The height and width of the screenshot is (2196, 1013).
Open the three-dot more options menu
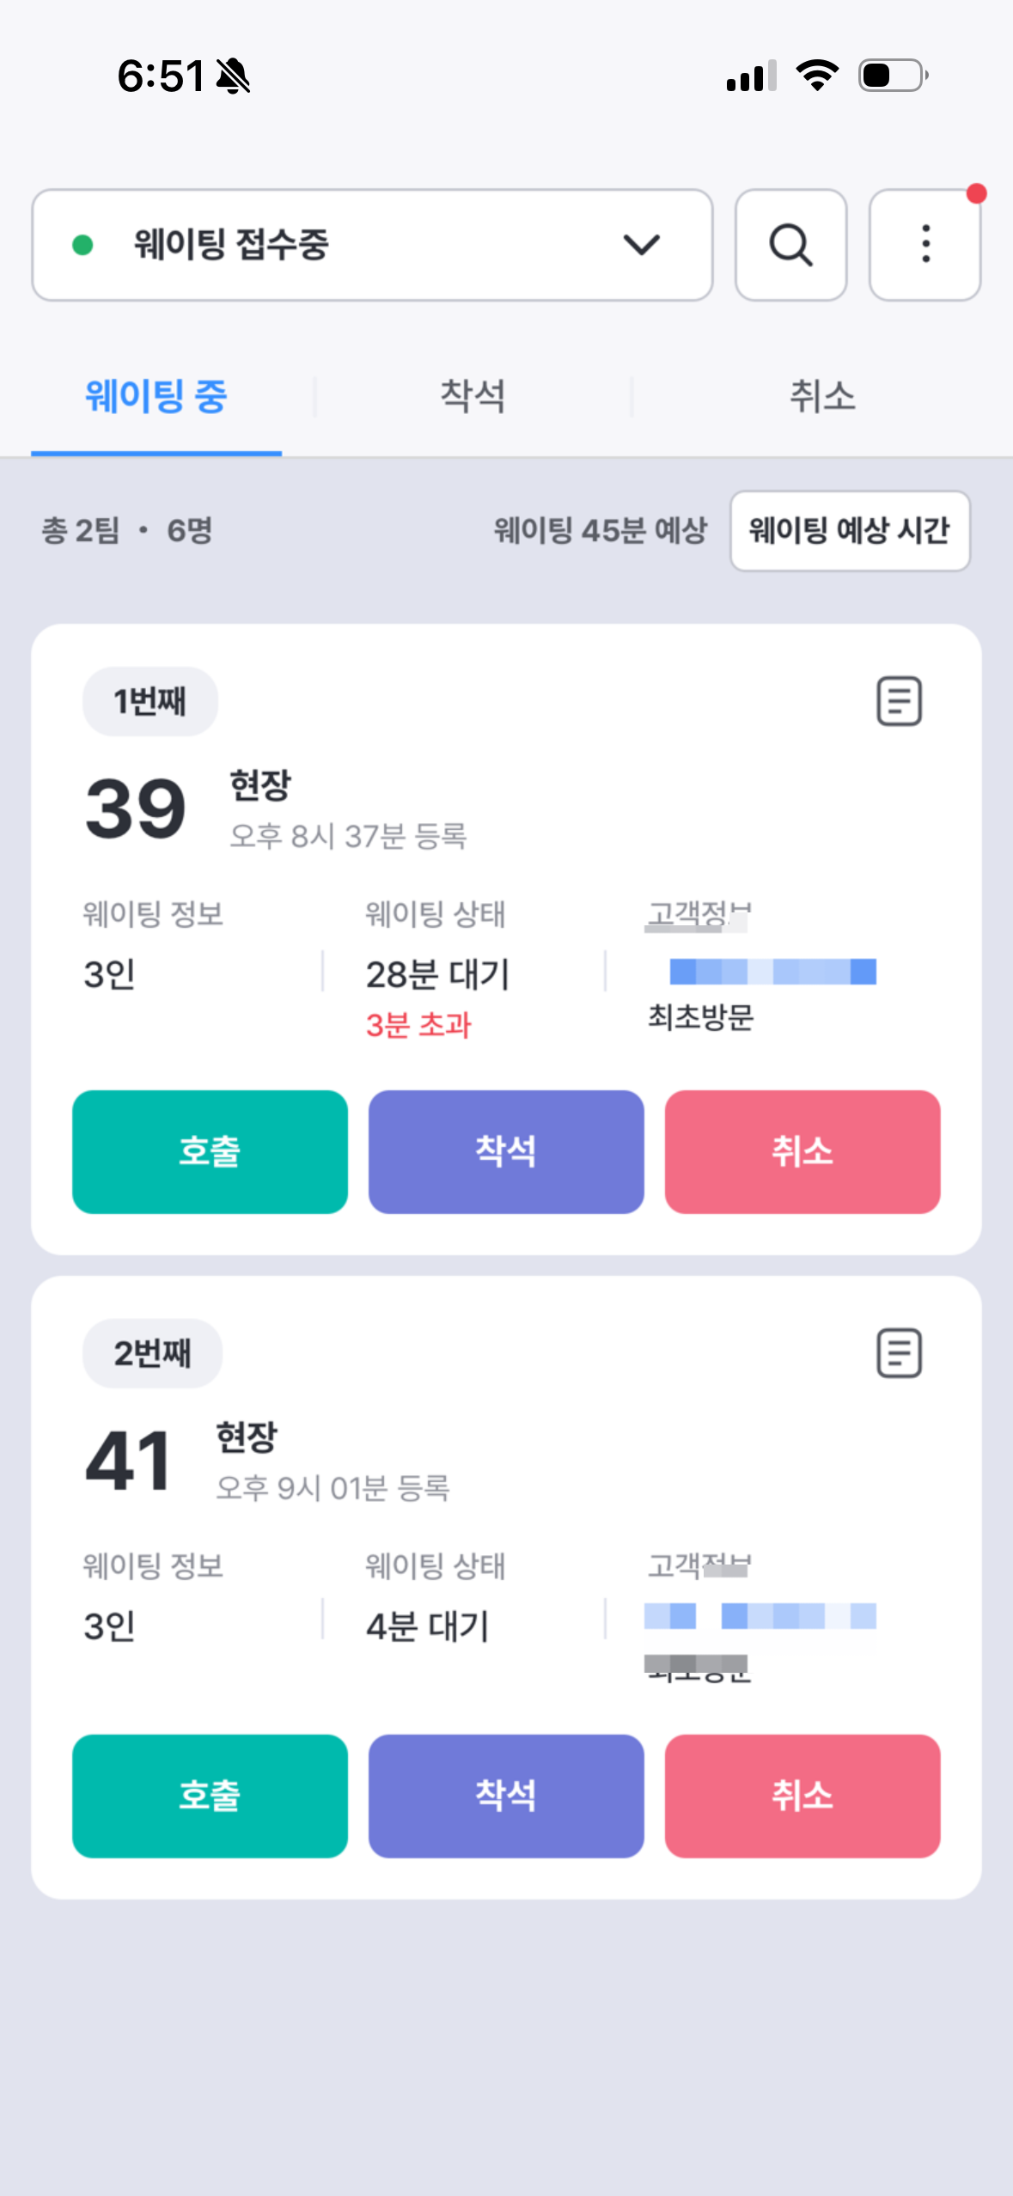point(925,245)
